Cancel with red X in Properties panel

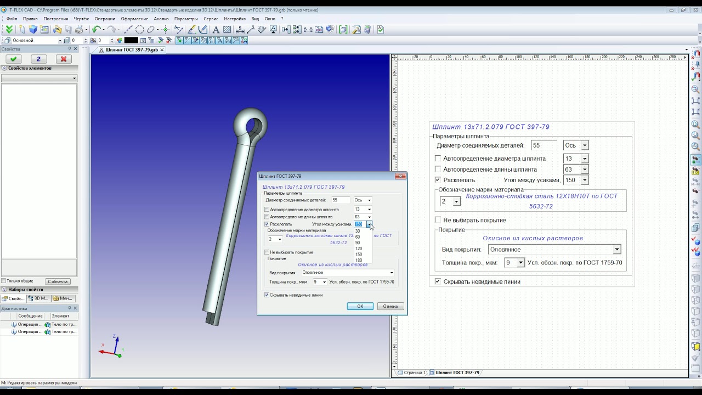coord(64,59)
